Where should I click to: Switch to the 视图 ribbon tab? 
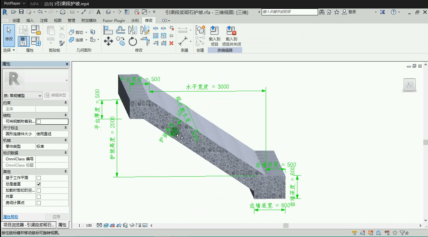[x=58, y=20]
